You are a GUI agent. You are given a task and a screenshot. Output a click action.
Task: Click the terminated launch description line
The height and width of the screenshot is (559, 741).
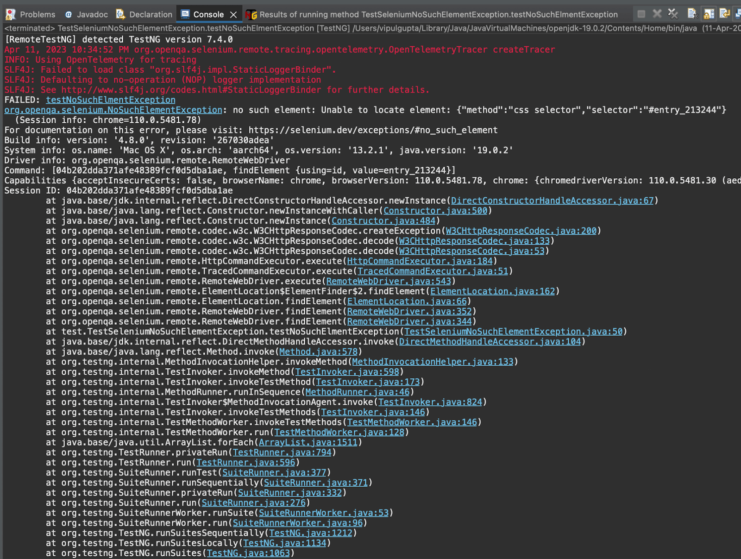372,28
